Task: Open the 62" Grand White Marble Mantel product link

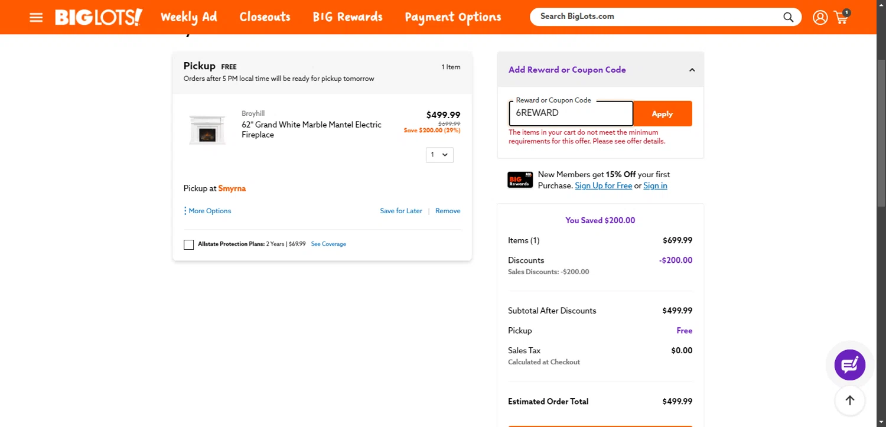Action: (x=311, y=129)
